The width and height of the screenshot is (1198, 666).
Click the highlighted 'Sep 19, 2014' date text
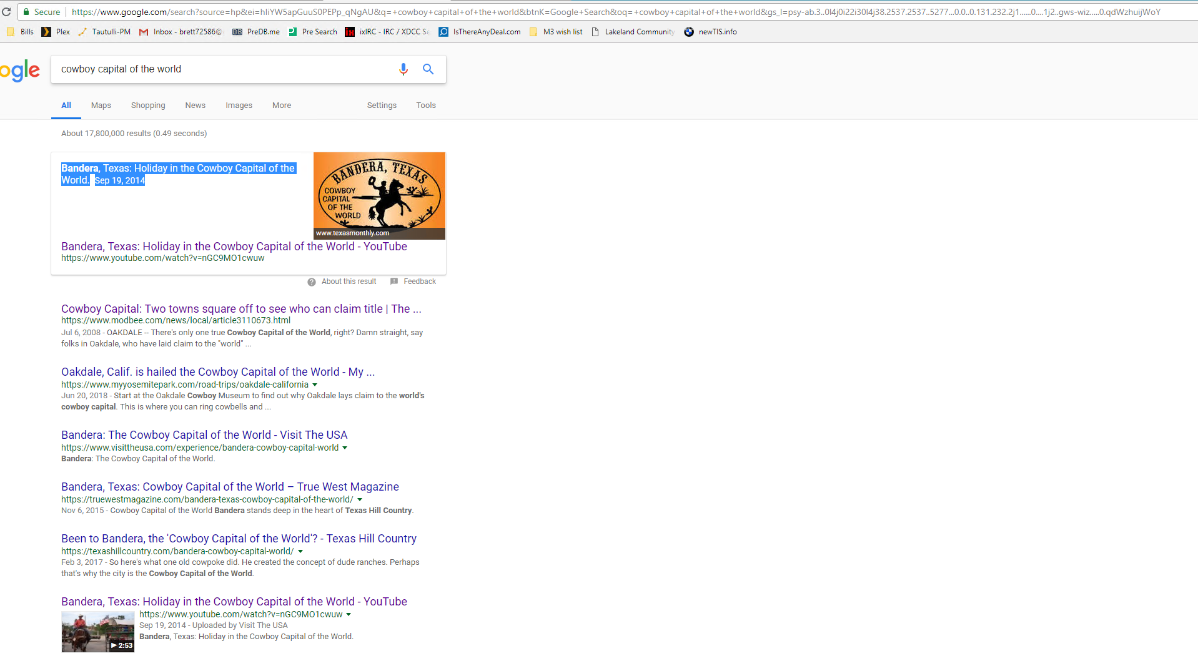120,181
